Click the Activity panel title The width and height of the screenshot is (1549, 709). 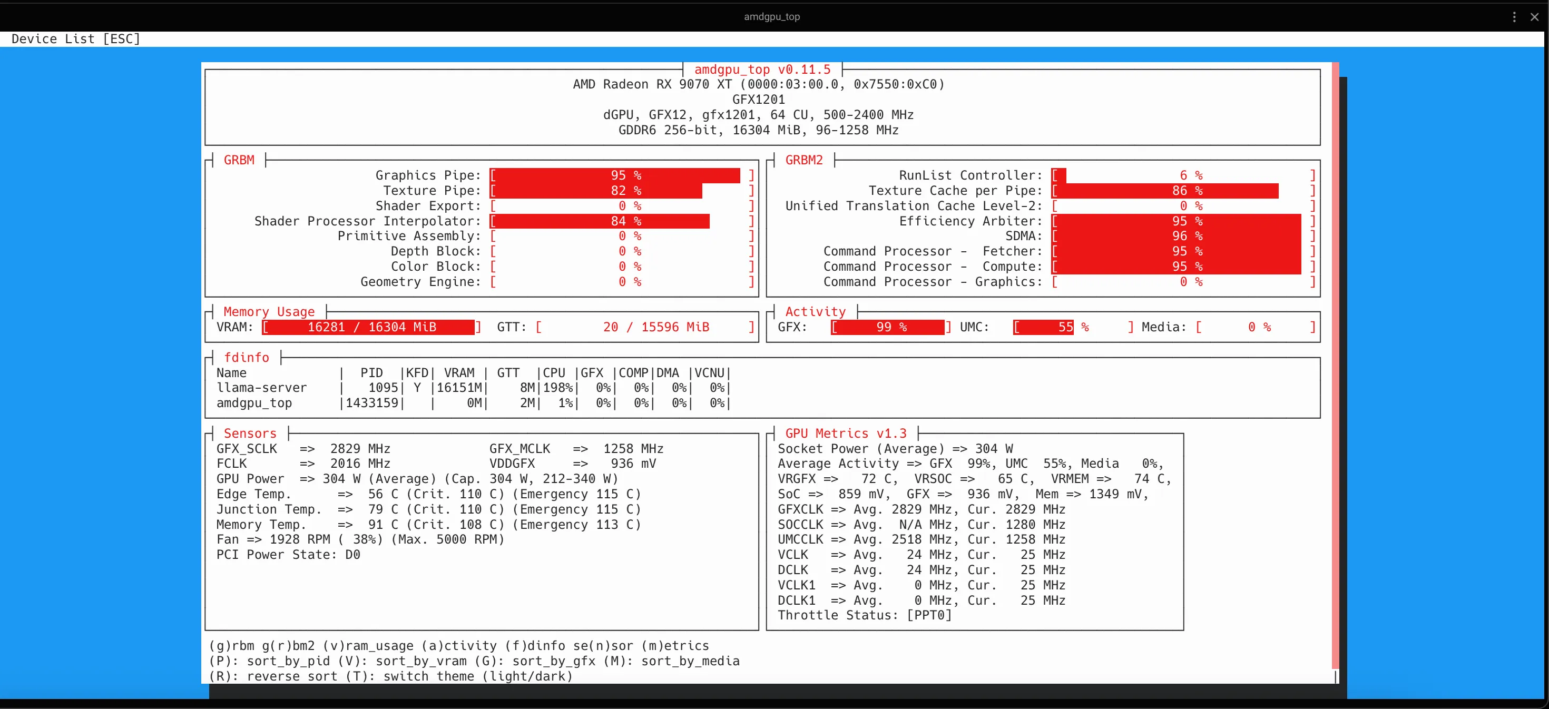coord(816,311)
